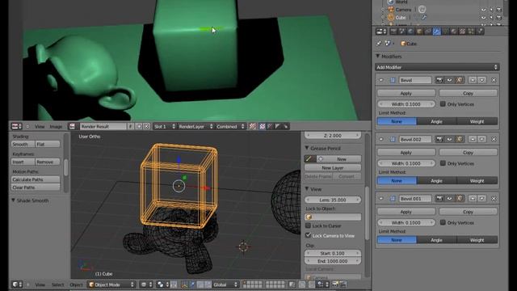Open the Object properties tab icon
The width and height of the screenshot is (517, 291).
[x=419, y=32]
